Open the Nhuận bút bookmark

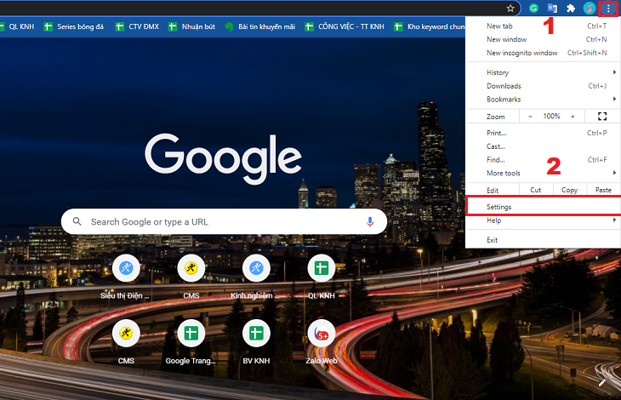point(193,26)
